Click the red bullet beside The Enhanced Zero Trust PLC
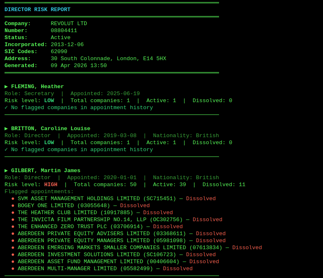The width and height of the screenshot is (323, 278). 13,227
